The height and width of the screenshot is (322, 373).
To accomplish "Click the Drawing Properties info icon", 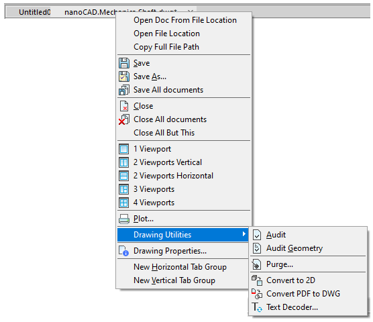I will (123, 251).
